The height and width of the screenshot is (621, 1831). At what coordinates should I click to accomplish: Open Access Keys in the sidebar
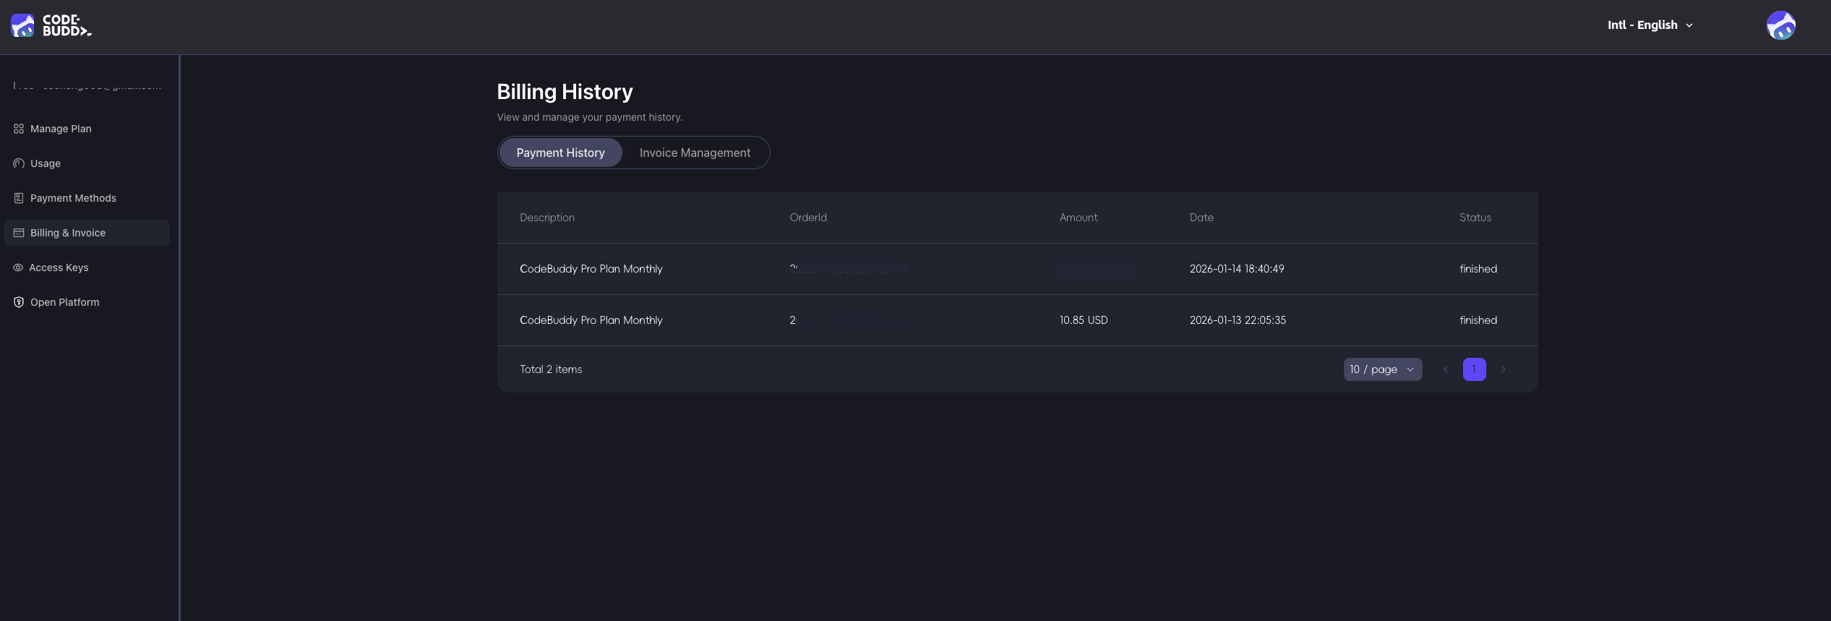click(59, 267)
